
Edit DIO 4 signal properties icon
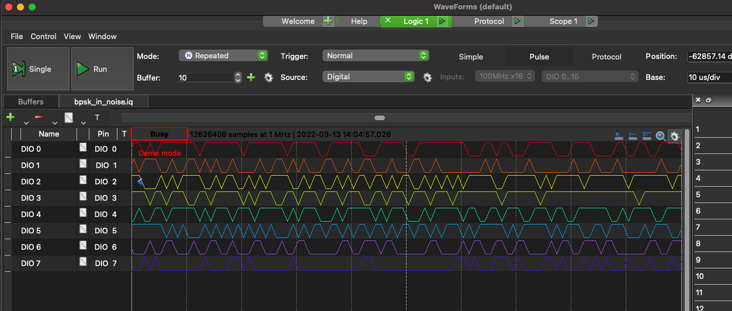pos(83,212)
